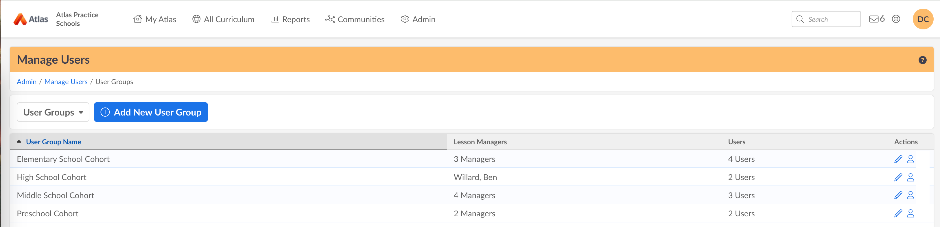Click the Lesson Managers column header
Image resolution: width=940 pixels, height=227 pixels.
480,142
